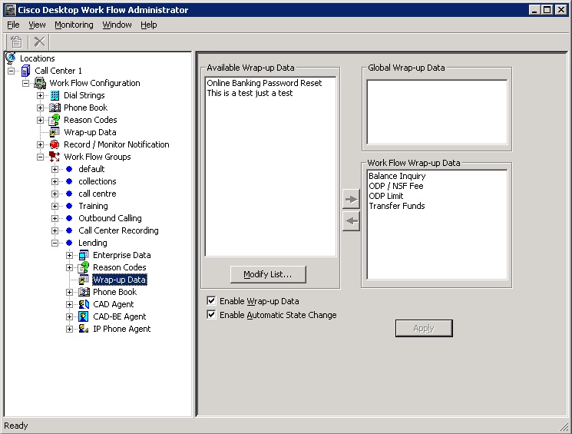Click the Record / Monitor Notification red icon

[55, 144]
